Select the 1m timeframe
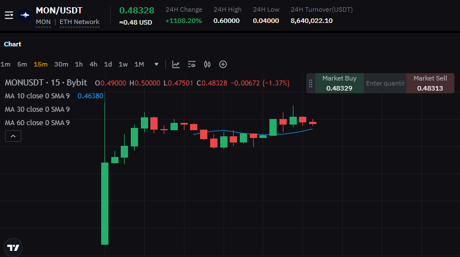The image size is (460, 257). coord(5,64)
